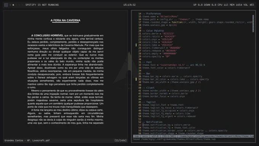259x146 pixels.
Task: Click the yellow change marker beside line 37
Action: point(136,79)
